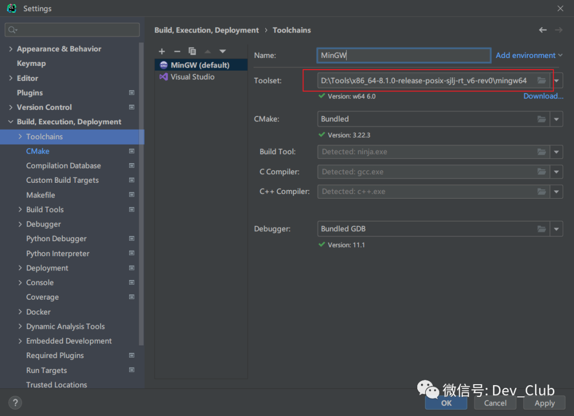This screenshot has width=574, height=416.
Task: Click the search magnifier icon
Action: click(x=12, y=30)
